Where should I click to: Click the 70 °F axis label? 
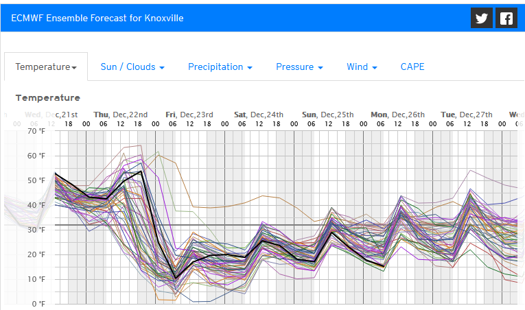pos(36,131)
